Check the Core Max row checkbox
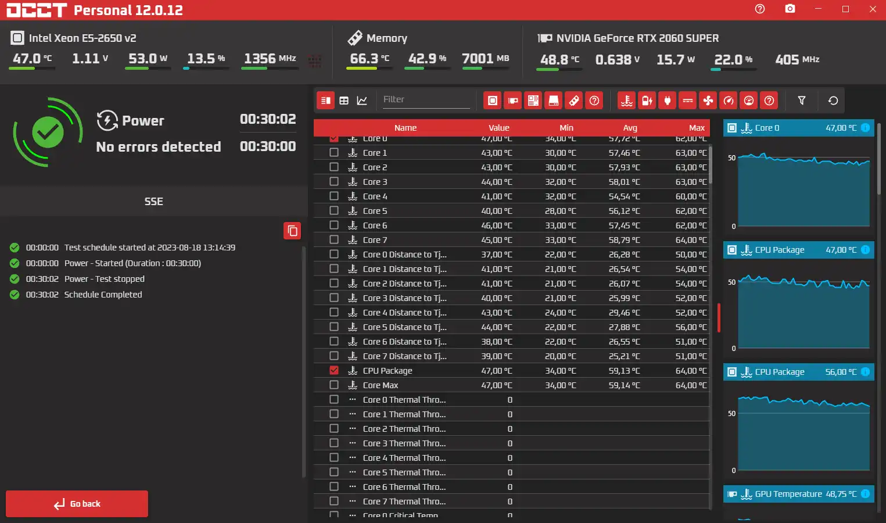 click(333, 385)
